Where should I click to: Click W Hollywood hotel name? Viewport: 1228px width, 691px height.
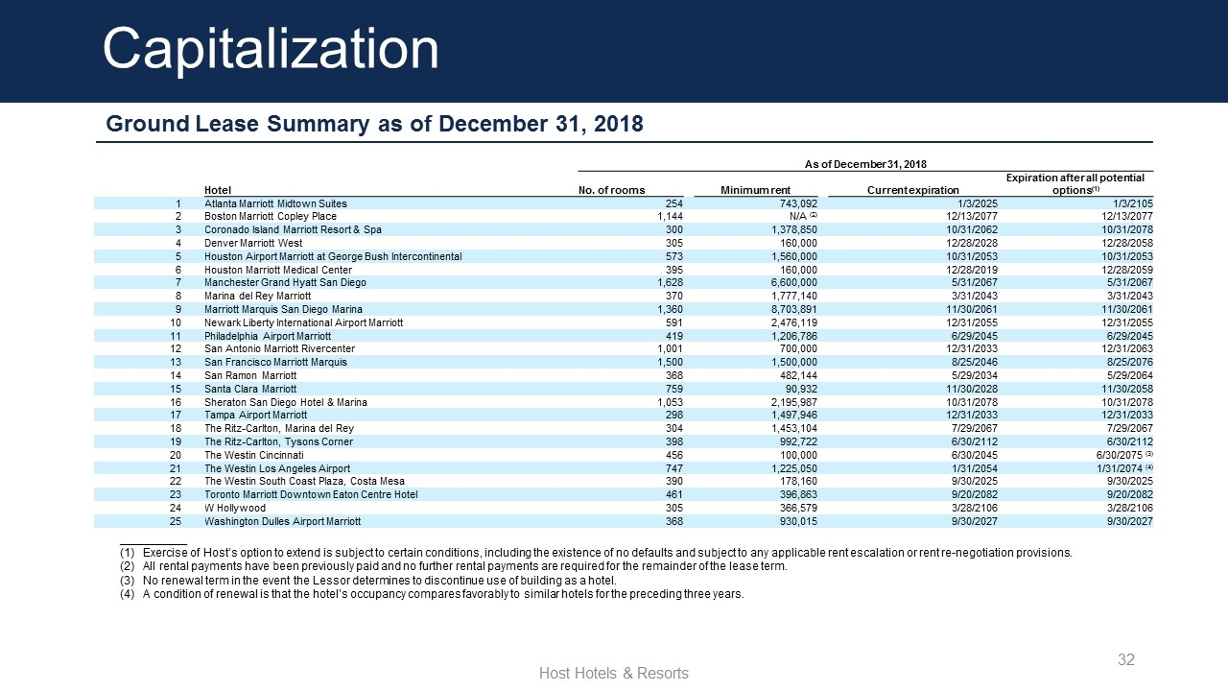click(x=235, y=508)
